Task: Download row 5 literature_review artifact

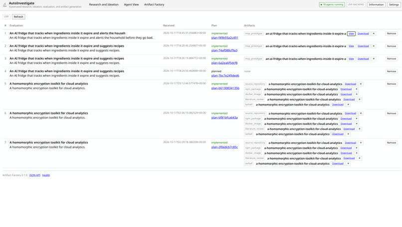Action: [x=349, y=99]
